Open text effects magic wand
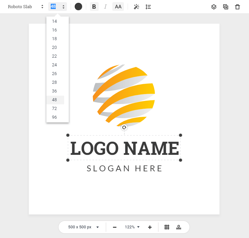Screen dimensions: 249x238 (x=136, y=7)
